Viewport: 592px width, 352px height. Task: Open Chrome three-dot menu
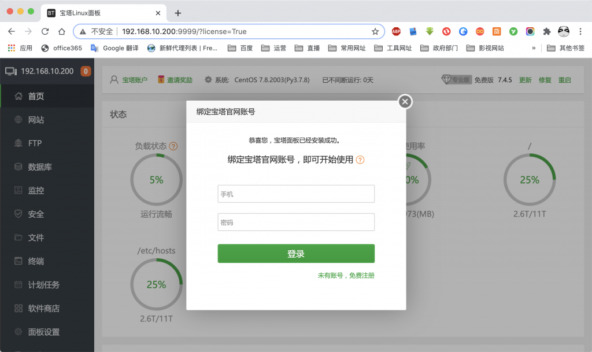click(x=580, y=31)
